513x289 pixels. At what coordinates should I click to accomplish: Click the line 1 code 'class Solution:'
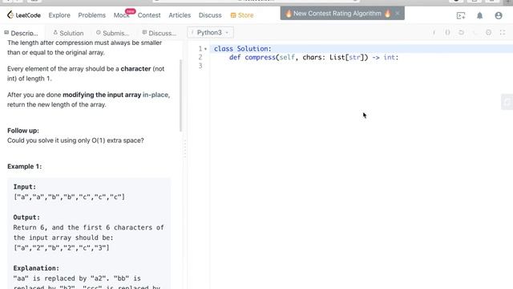(242, 49)
